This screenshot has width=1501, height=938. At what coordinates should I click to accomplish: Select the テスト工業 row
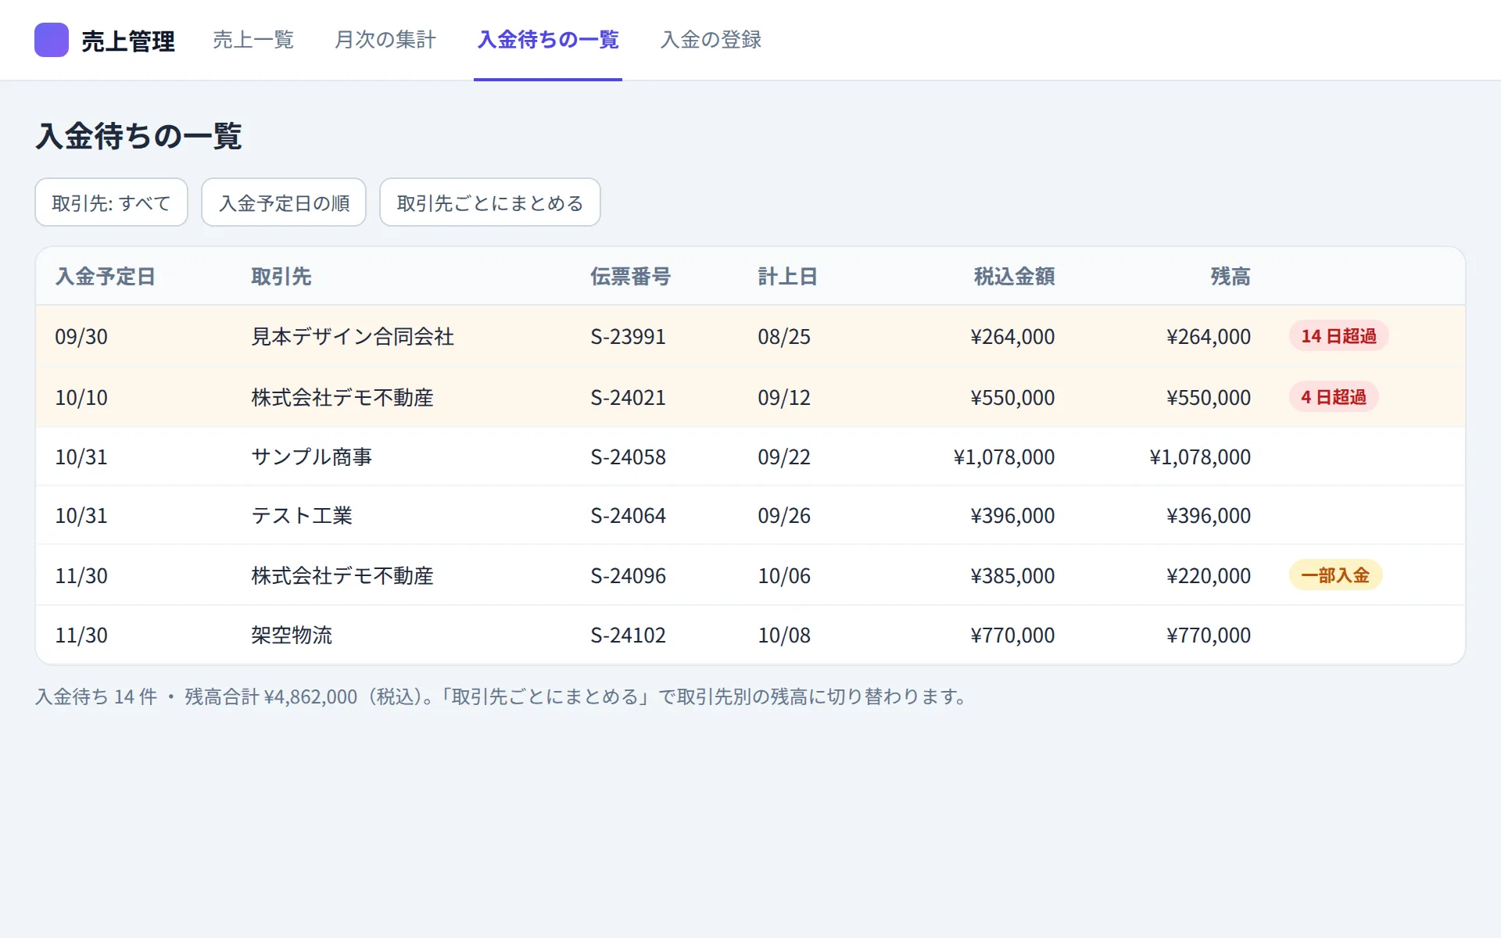click(750, 515)
